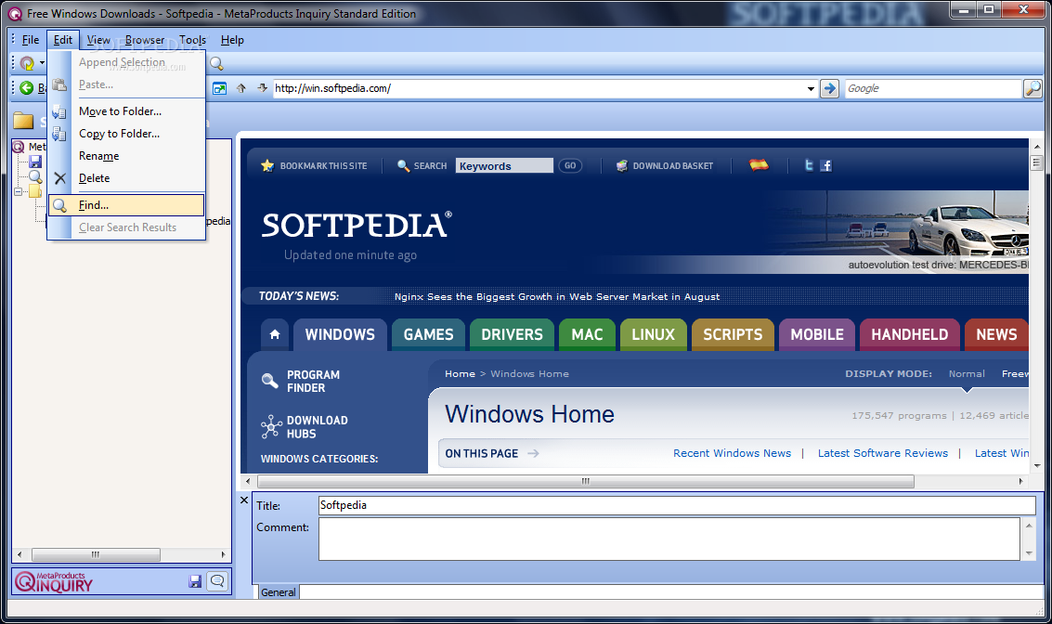Collapse the folder node in the tree

pos(19,192)
